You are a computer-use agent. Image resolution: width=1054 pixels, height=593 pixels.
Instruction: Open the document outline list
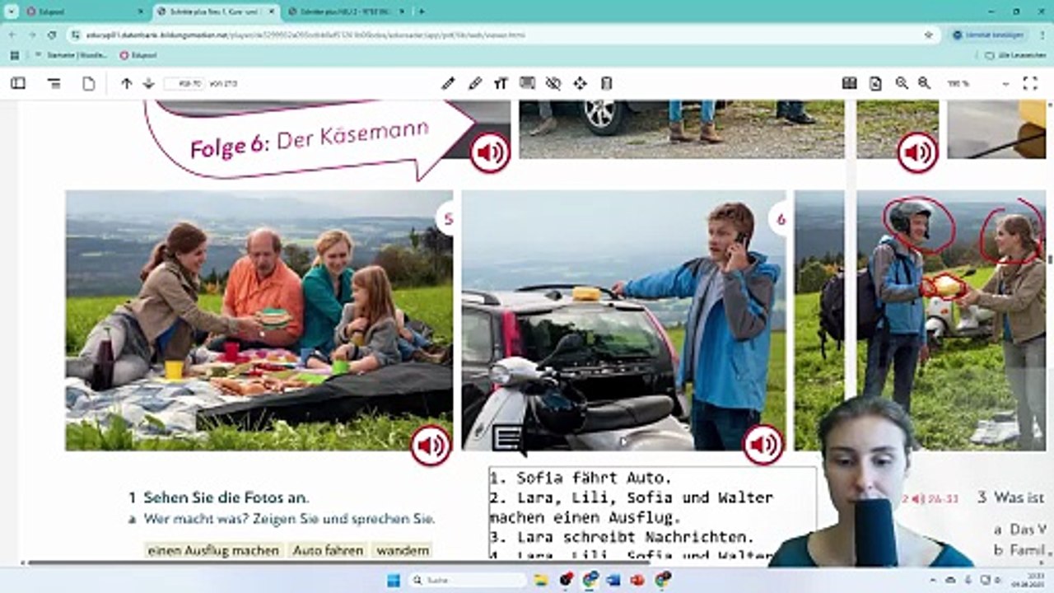point(54,83)
